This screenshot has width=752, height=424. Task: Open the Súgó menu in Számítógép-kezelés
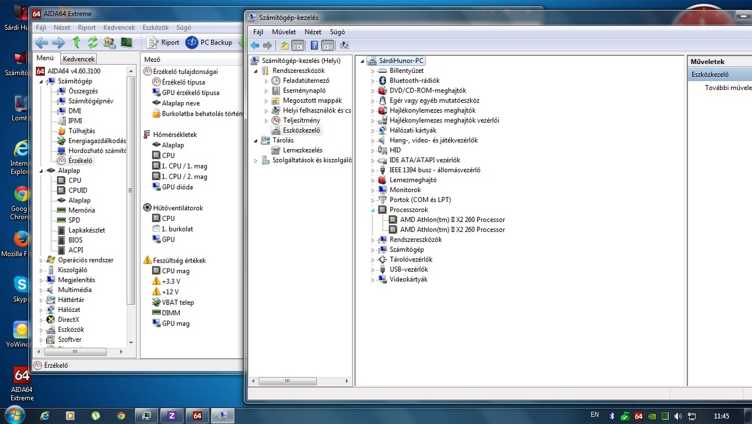tap(337, 32)
